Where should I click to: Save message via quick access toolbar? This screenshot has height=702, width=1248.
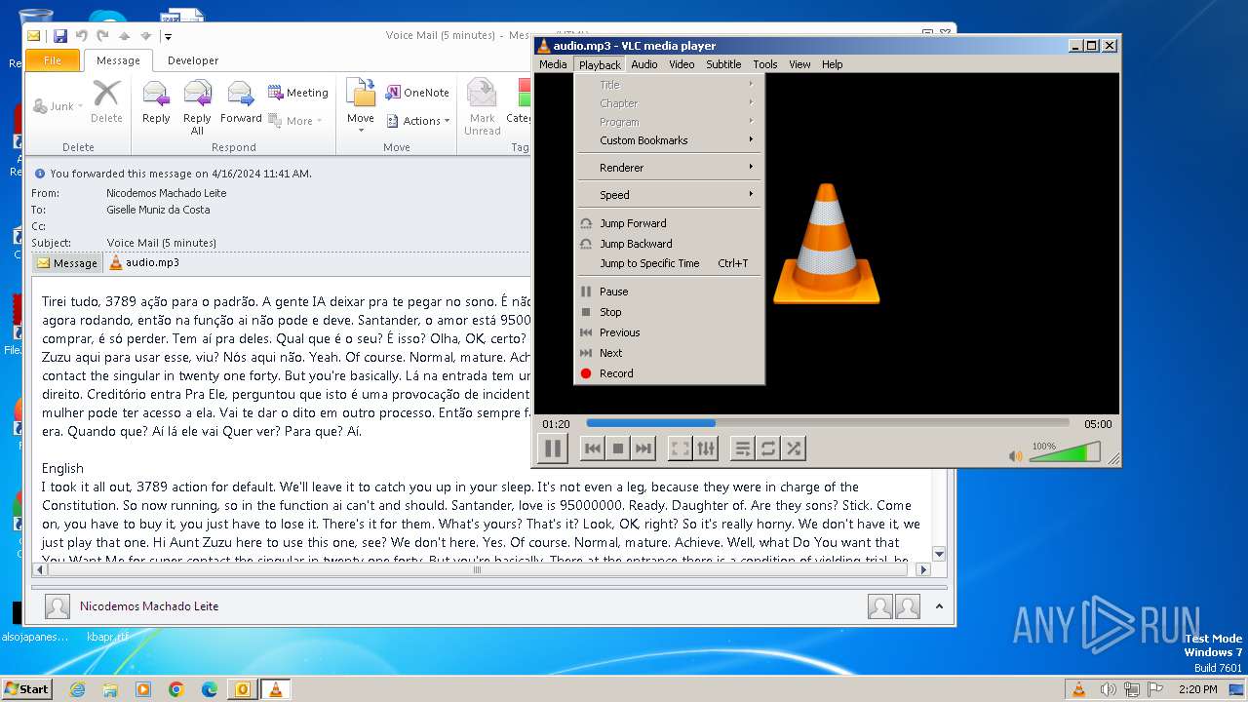tap(60, 36)
